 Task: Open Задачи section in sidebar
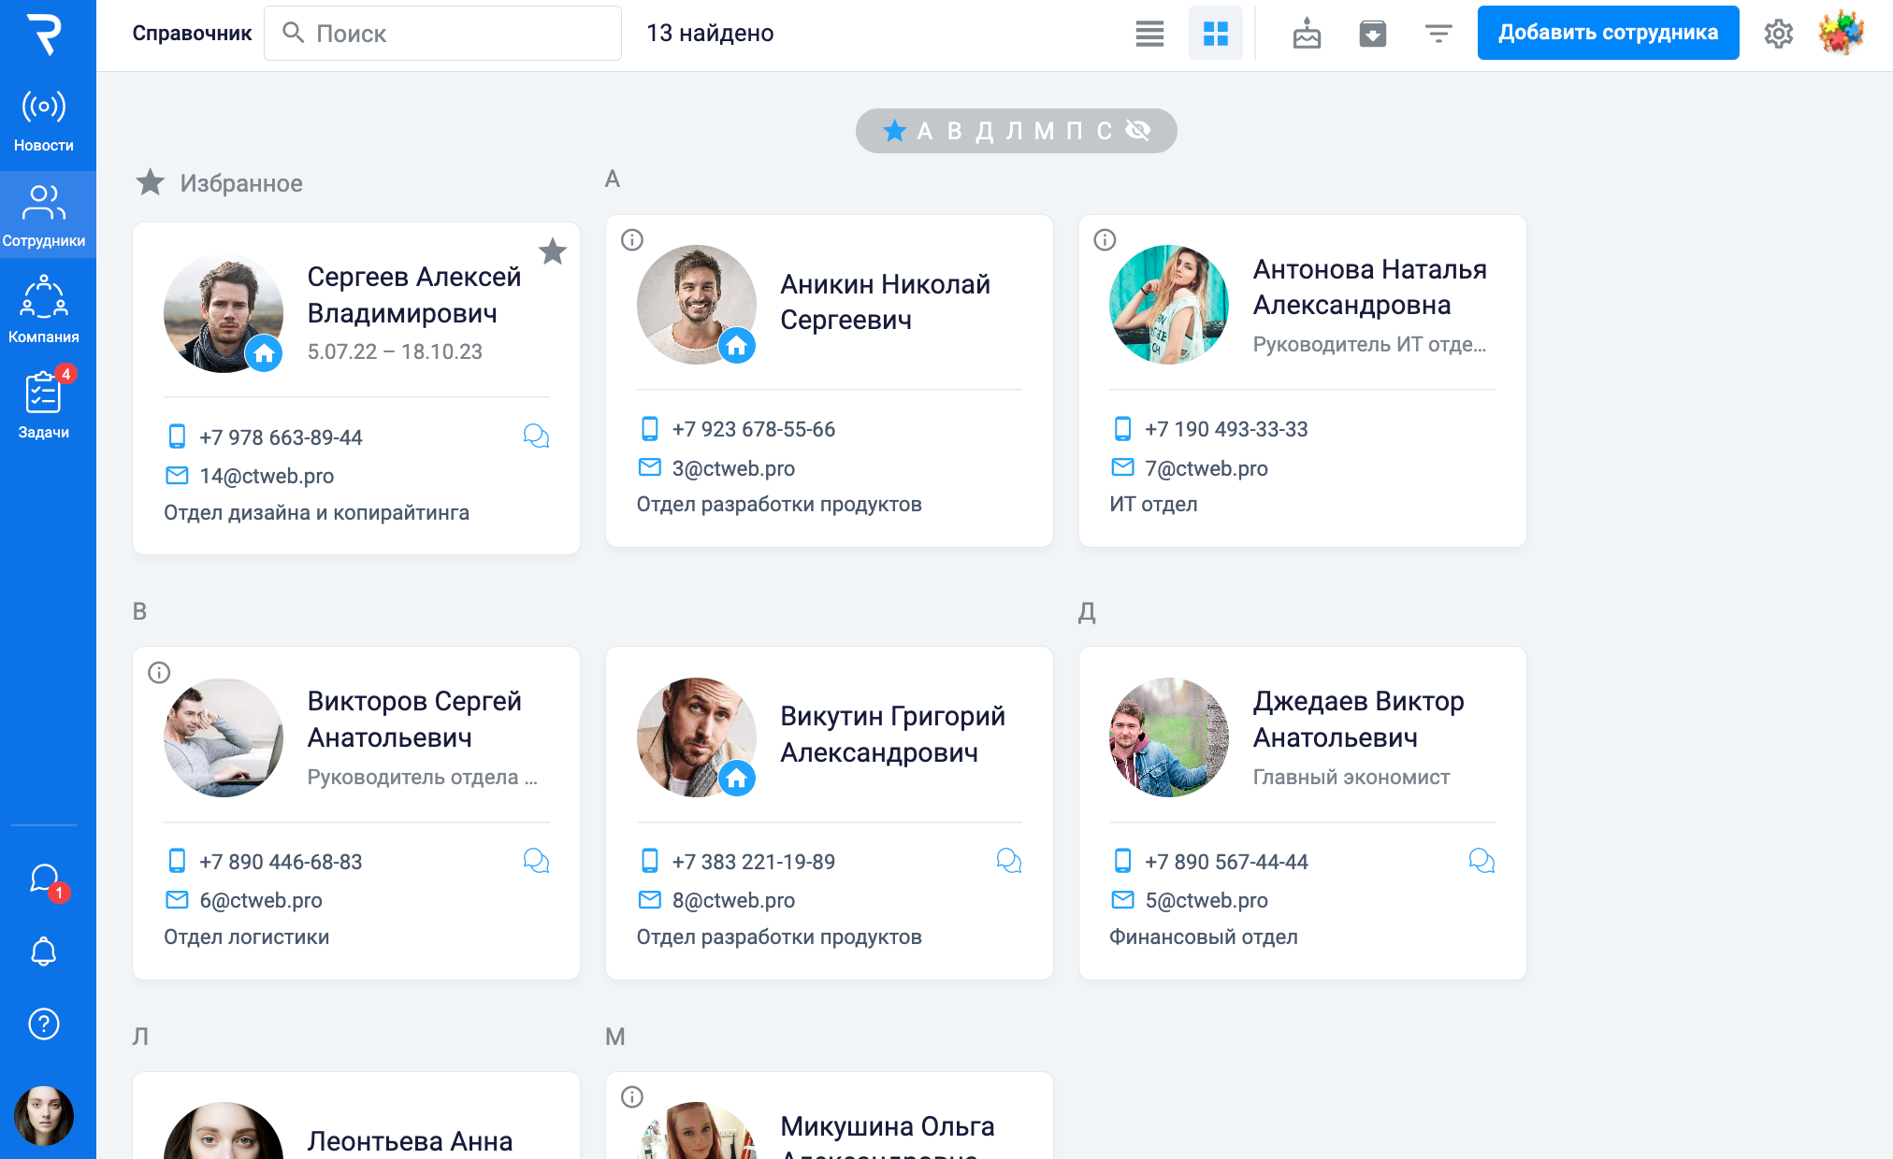44,407
